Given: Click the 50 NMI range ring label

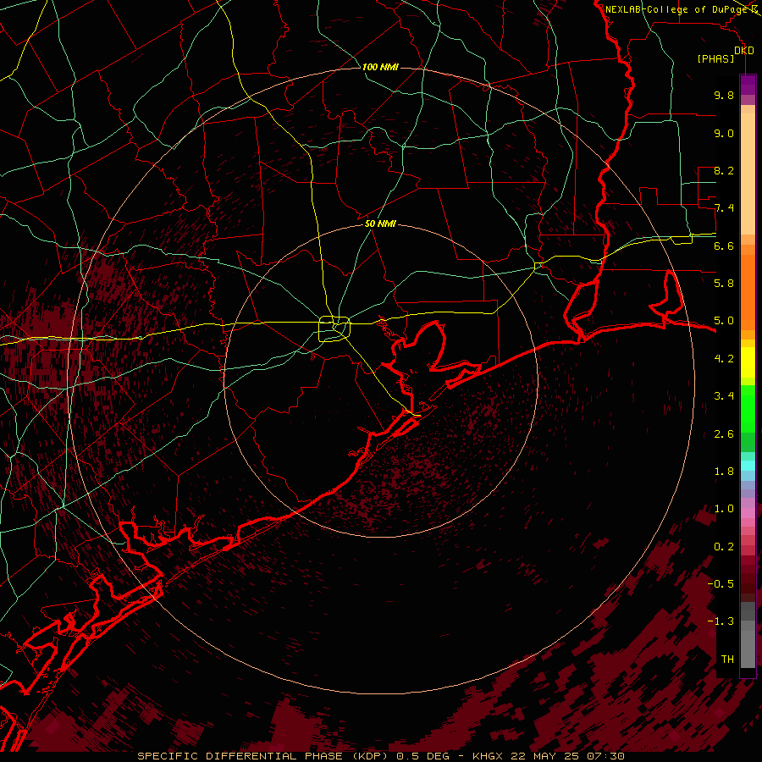Looking at the screenshot, I should (x=380, y=224).
